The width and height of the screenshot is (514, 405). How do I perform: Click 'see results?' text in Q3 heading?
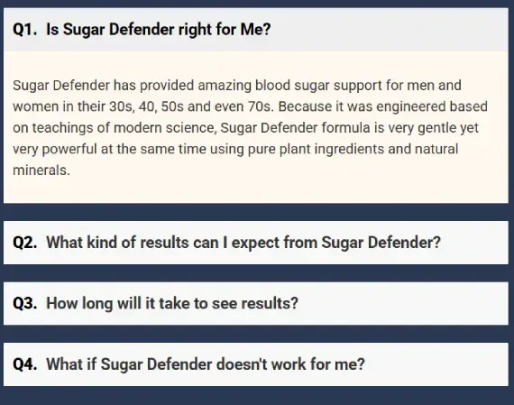(x=255, y=303)
